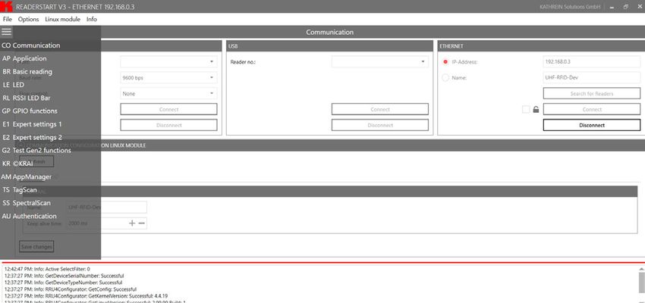645x303 pixels.
Task: Open the 9600 bps baud rate dropdown
Action: pyautogui.click(x=168, y=77)
